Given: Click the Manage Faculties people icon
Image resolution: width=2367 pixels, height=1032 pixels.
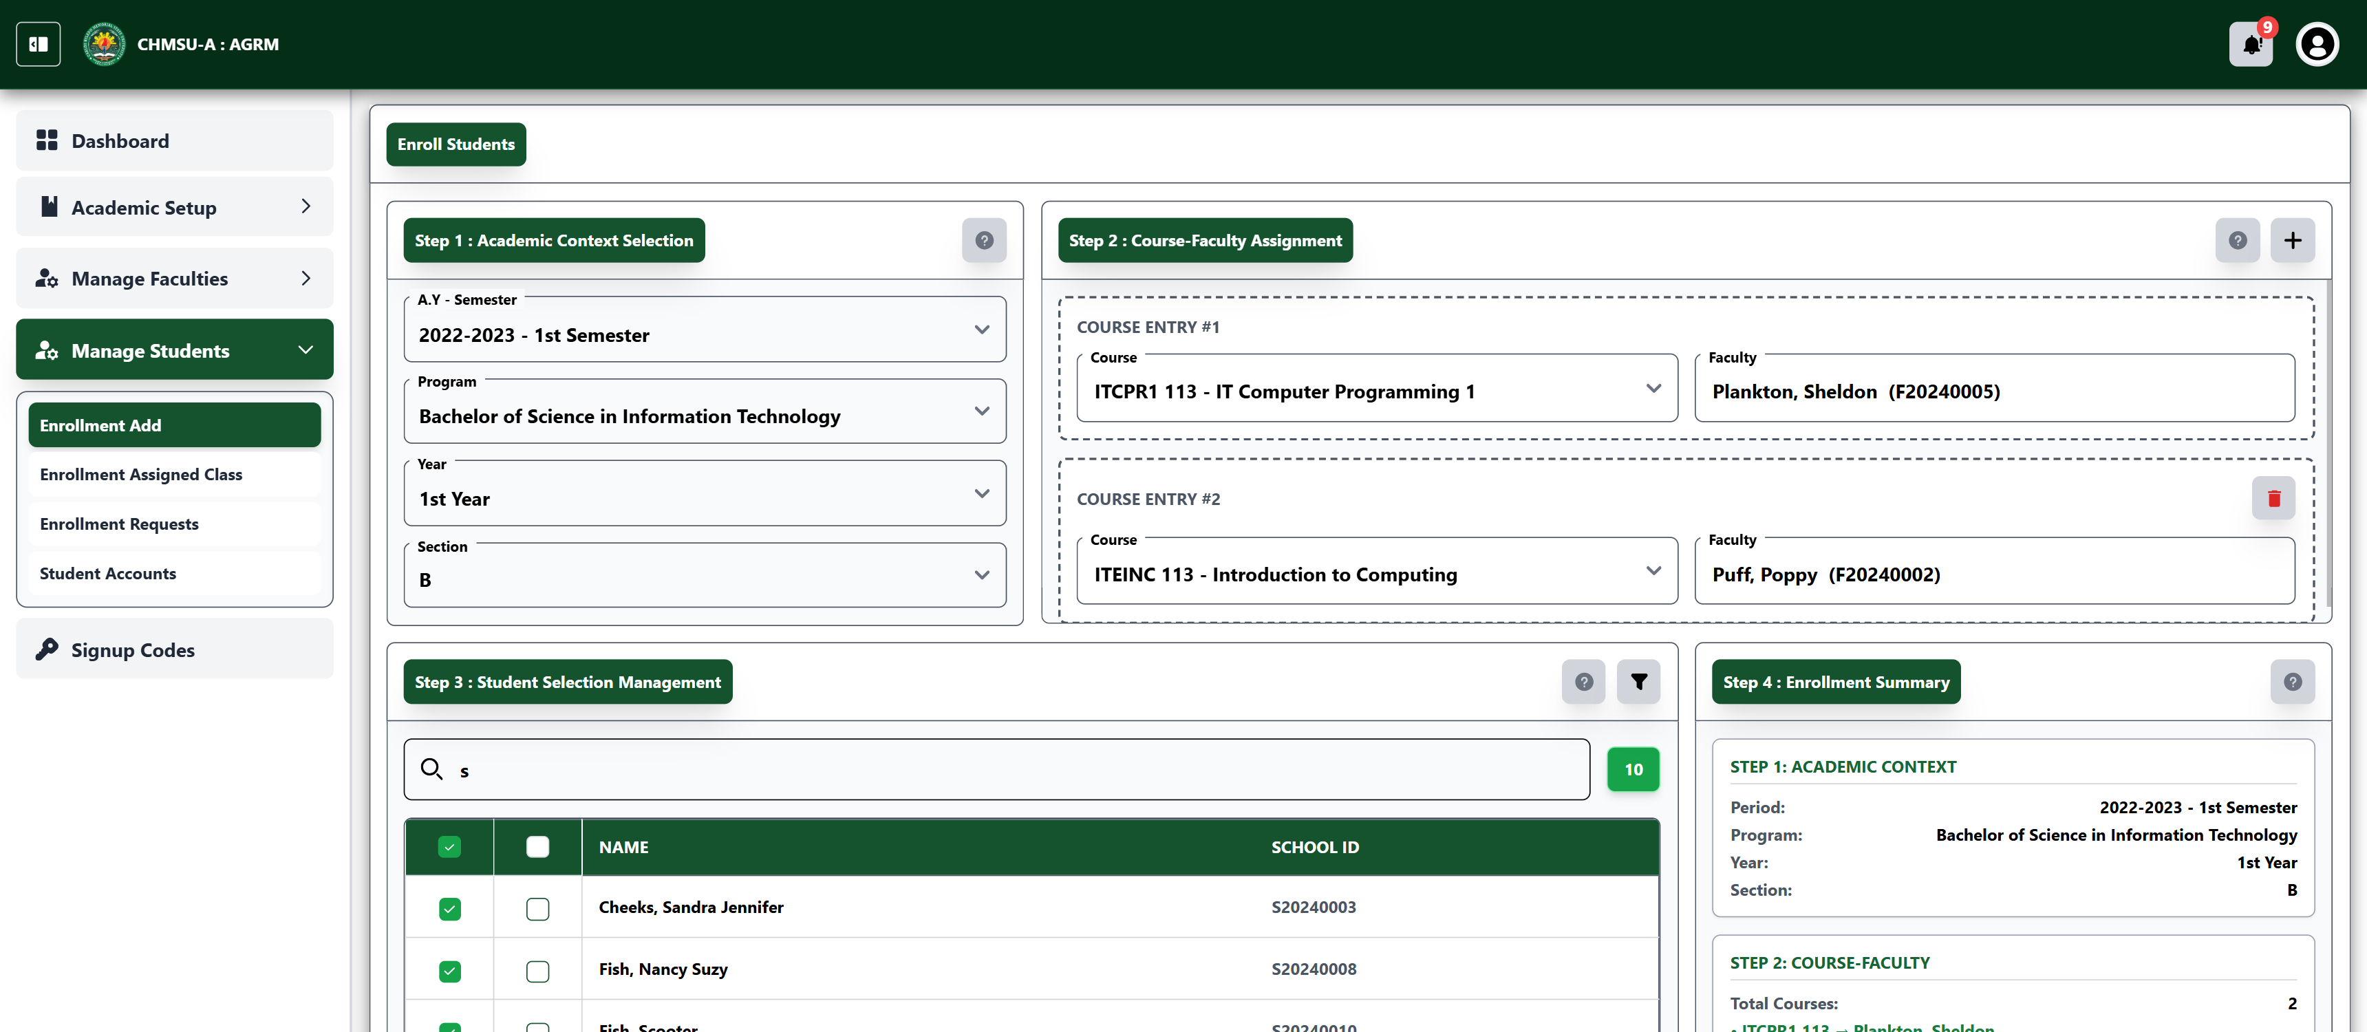Looking at the screenshot, I should pos(47,279).
